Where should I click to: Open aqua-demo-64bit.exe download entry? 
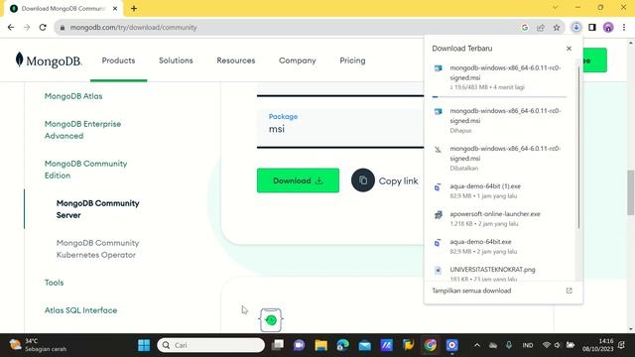(501, 246)
